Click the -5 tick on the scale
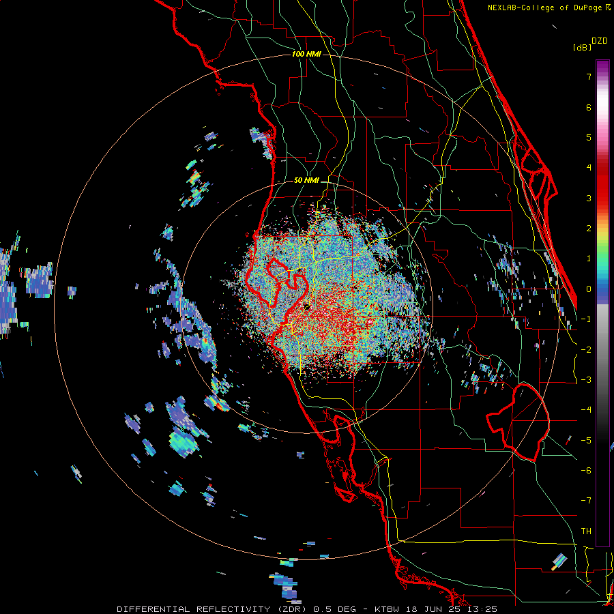Viewport: 614px width, 614px height. [586, 441]
